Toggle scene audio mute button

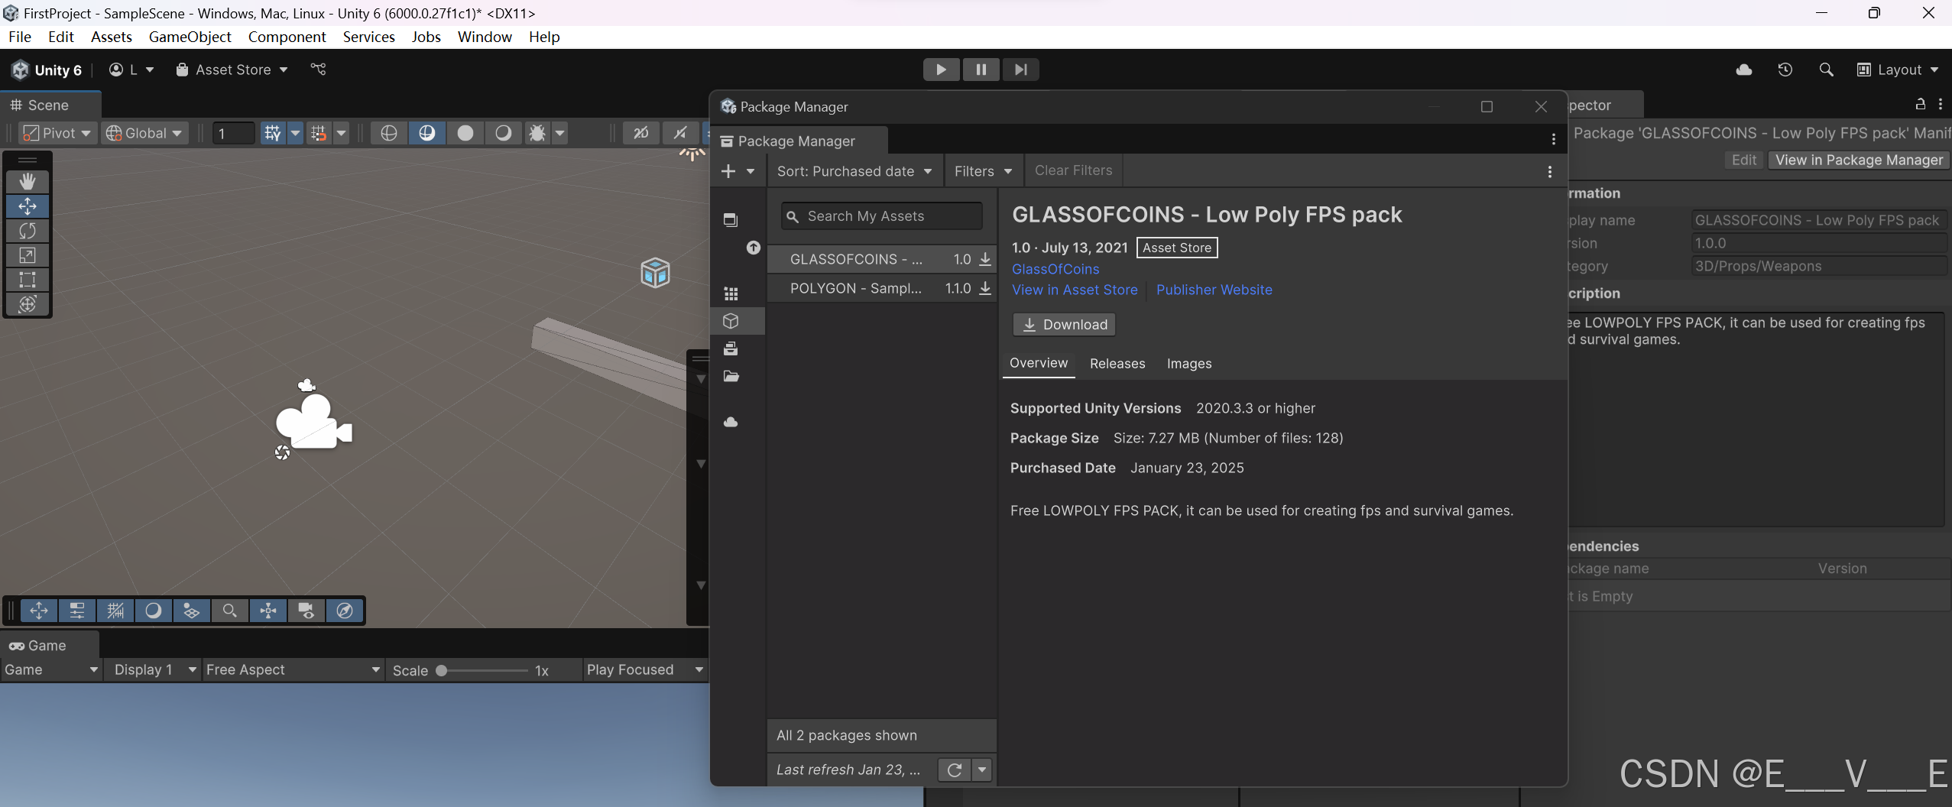(679, 133)
